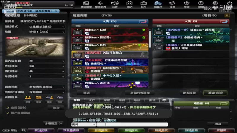The height and width of the screenshot is (133, 237).
Task: Click the exclamation-mark report icon
Action: (x=201, y=3)
